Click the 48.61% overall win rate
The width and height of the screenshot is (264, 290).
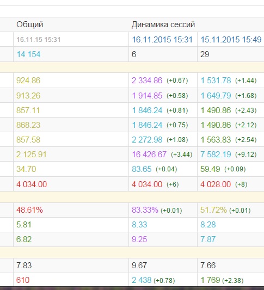click(x=29, y=210)
